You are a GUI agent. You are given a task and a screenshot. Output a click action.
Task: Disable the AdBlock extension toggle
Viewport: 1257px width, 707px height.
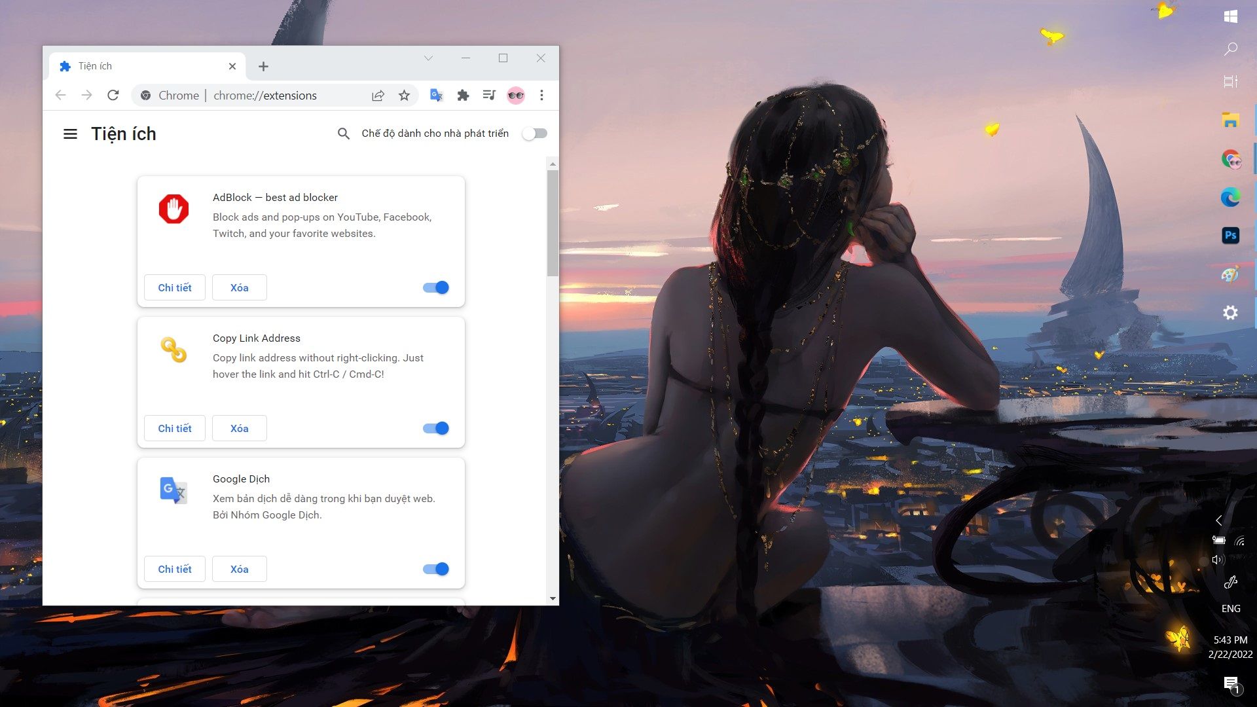(x=436, y=287)
